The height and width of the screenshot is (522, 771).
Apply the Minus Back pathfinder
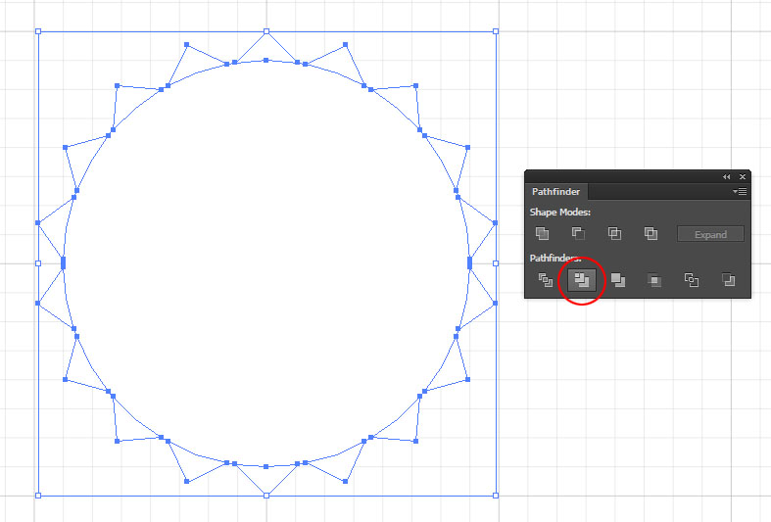point(728,280)
